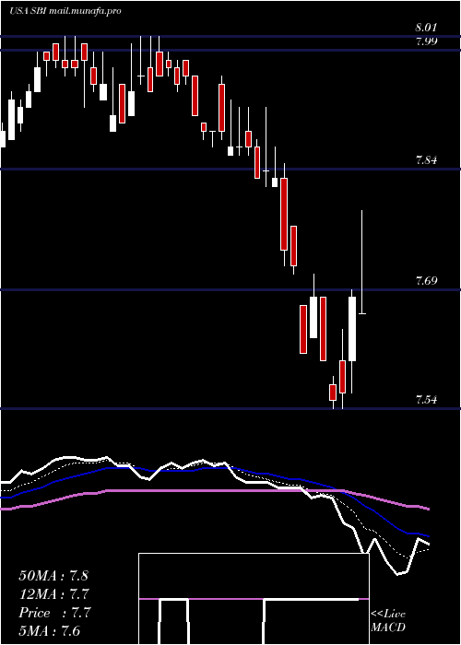The width and height of the screenshot is (461, 645).
Task: Click the MACD indicator panel box
Action: click(254, 599)
